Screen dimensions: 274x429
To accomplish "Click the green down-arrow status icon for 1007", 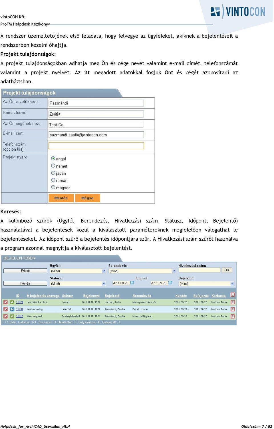I will (12, 316).
